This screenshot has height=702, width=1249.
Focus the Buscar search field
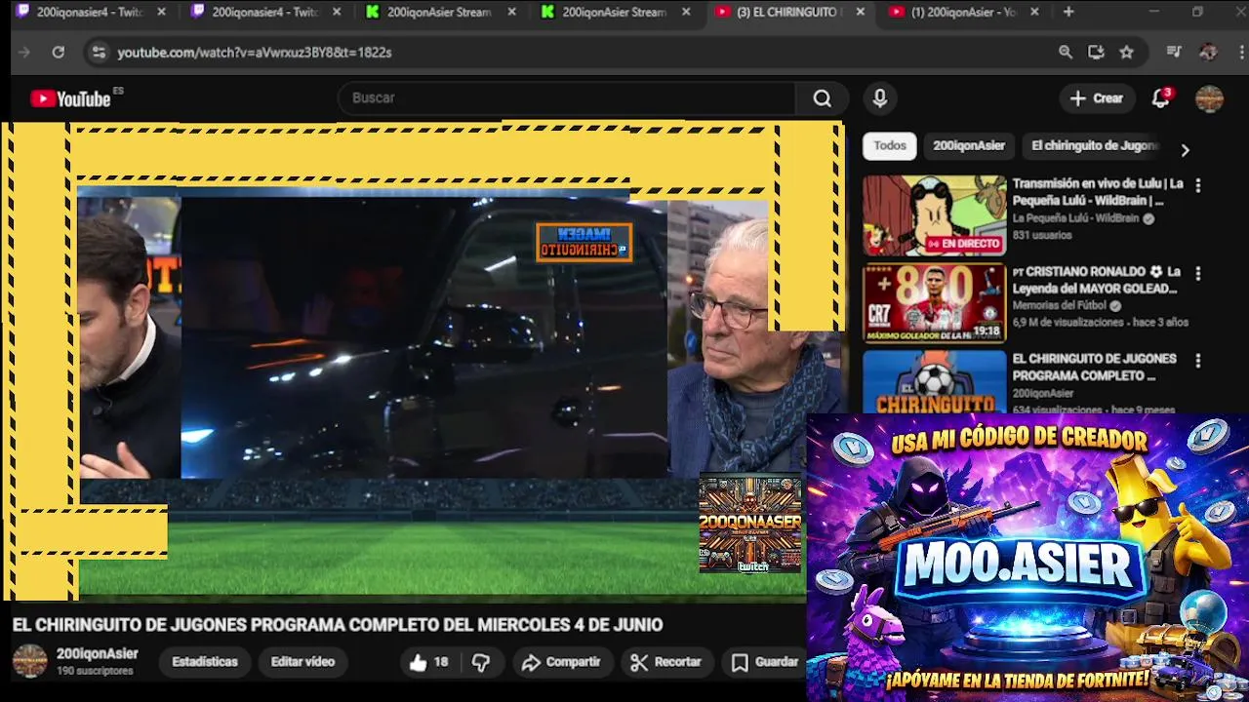point(568,98)
